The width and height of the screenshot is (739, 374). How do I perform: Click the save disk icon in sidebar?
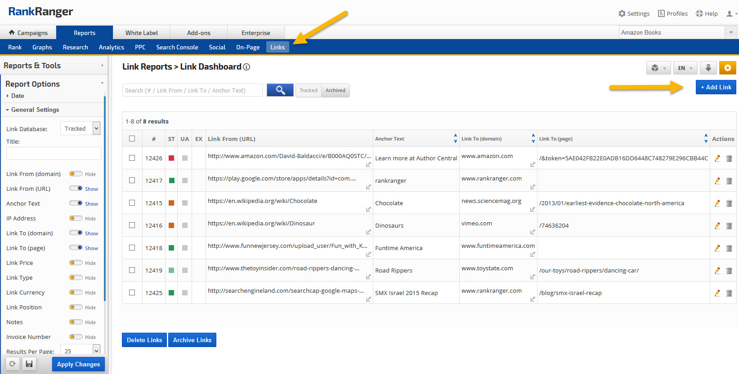(x=29, y=364)
